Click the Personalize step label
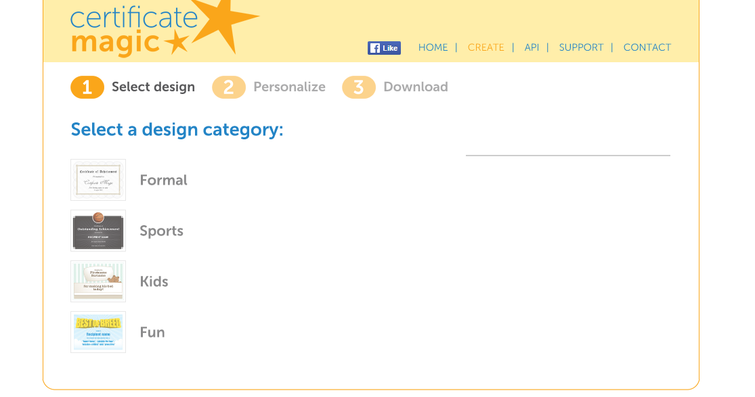 (x=289, y=87)
